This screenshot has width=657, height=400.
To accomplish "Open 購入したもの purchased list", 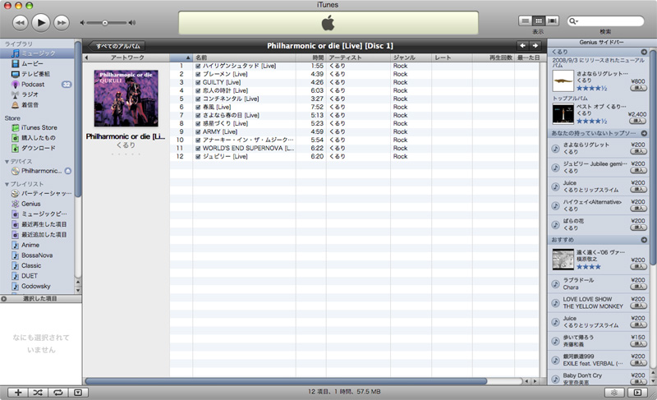I will click(37, 138).
